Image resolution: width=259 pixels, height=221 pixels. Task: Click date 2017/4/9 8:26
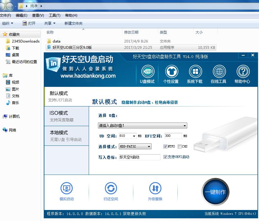click(136, 41)
